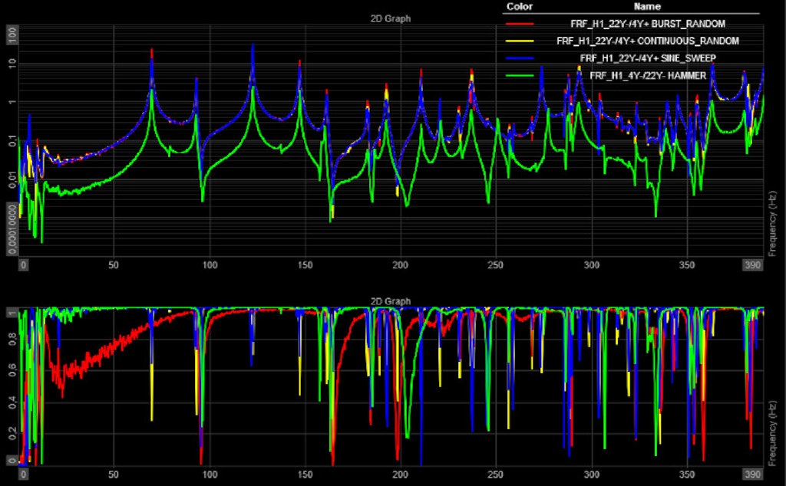Select legend entry FRF_H1_22Y-/4Y+ CONTINUOUS_RANDOM

[648, 41]
